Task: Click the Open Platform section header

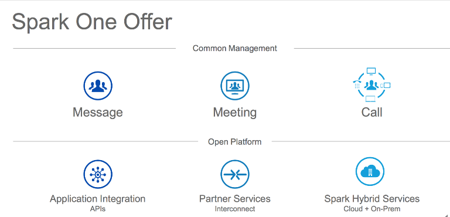Action: [x=235, y=142]
